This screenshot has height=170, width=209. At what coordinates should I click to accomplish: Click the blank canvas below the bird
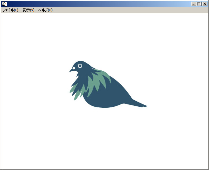point(104,140)
